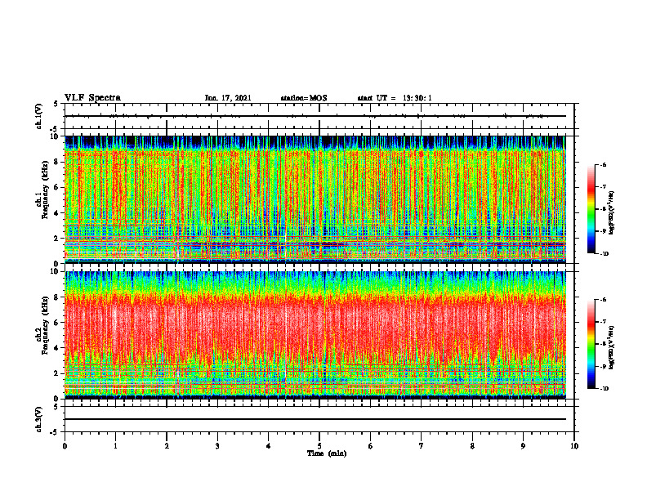Image resolution: width=647 pixels, height=500 pixels.
Task: Click the "station=MOS" header label
Action: (304, 98)
